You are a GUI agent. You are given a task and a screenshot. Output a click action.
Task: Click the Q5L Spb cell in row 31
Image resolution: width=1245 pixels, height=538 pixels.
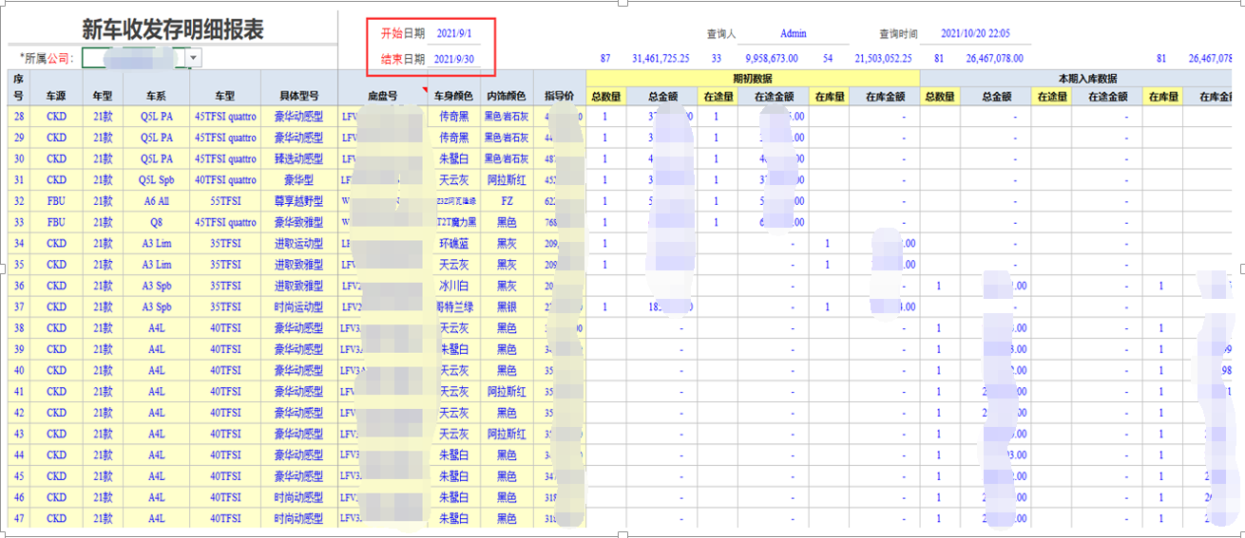coord(156,180)
